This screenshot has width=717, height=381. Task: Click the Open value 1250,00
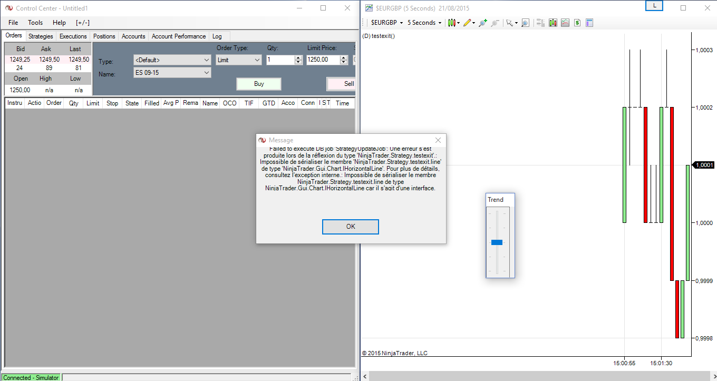click(x=20, y=90)
